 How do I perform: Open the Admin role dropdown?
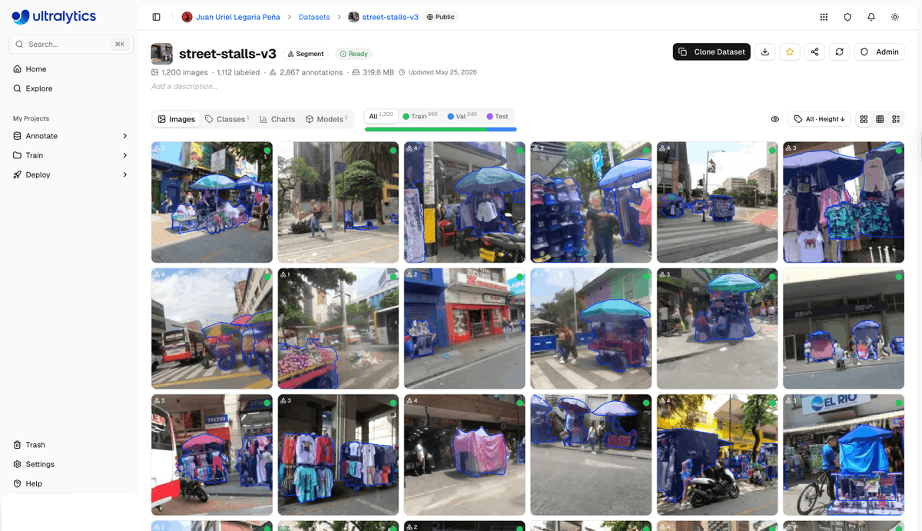pos(879,51)
